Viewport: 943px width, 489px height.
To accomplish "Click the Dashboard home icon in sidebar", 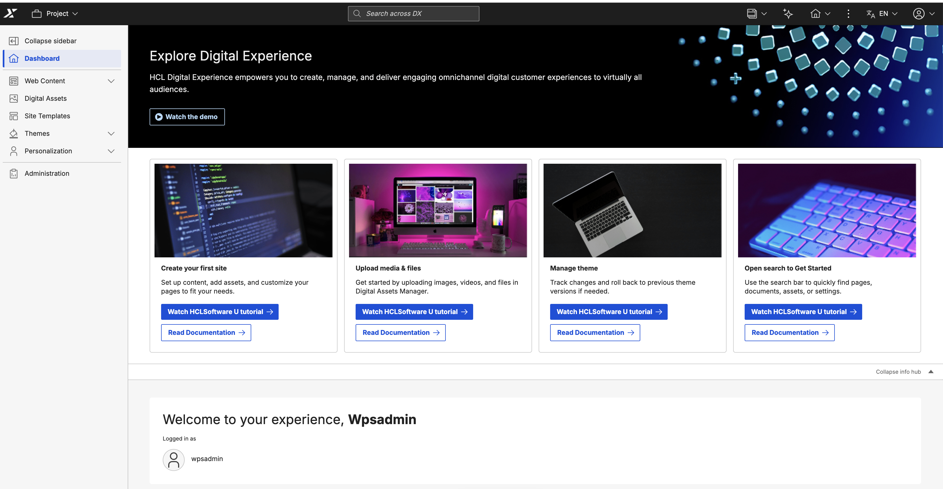I will tap(13, 59).
